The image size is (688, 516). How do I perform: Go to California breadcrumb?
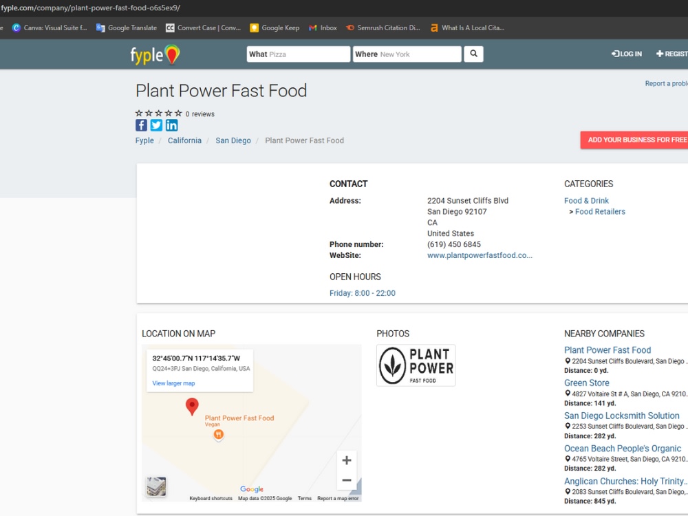184,140
